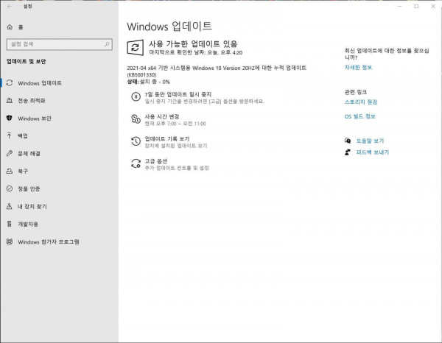This screenshot has width=442, height=343.
Task: Open the 도움말 보기 link
Action: pyautogui.click(x=370, y=141)
